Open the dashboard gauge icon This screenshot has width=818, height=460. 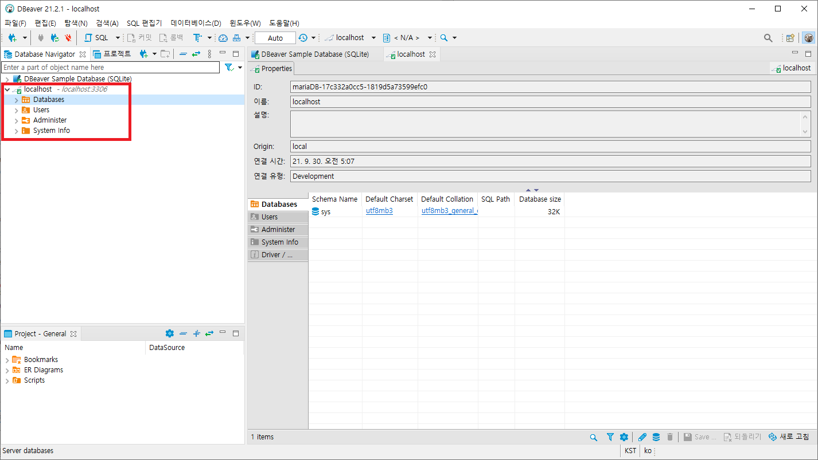[x=223, y=38]
